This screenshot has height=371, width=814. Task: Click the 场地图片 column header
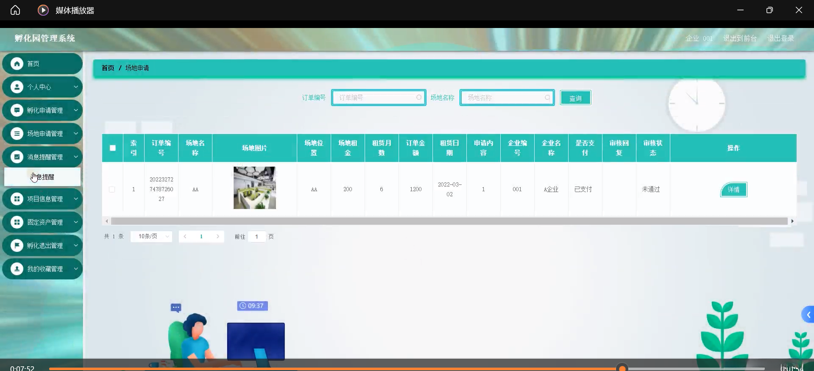(255, 148)
